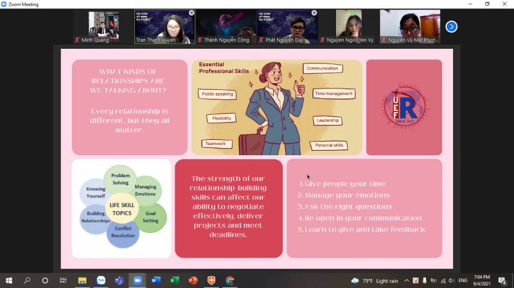Show next participants with the blue arrow
The image size is (514, 288).
tap(451, 26)
